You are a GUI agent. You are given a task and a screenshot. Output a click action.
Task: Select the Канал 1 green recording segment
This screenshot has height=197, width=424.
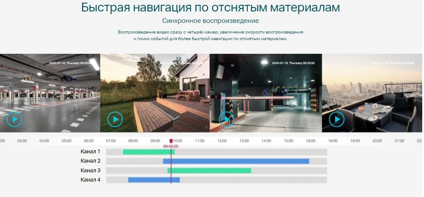click(x=148, y=152)
